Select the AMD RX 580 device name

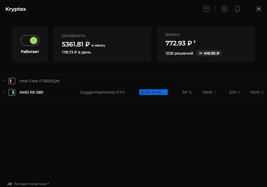[31, 92]
